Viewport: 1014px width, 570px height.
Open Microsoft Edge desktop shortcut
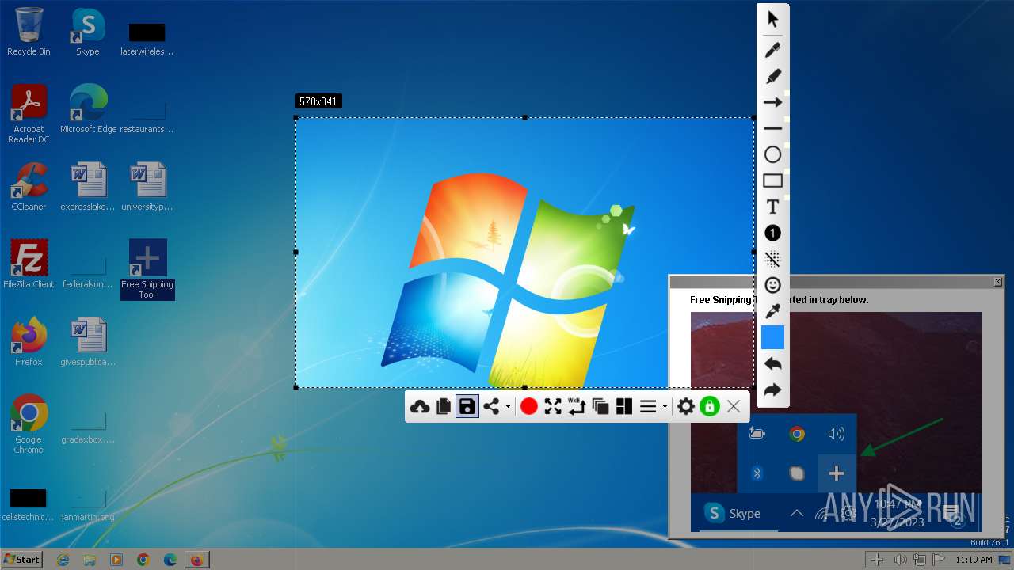[88, 108]
